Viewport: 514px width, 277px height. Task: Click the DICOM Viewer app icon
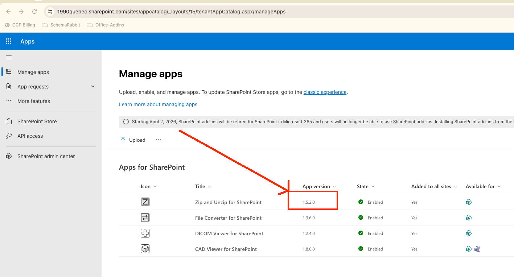coord(145,233)
